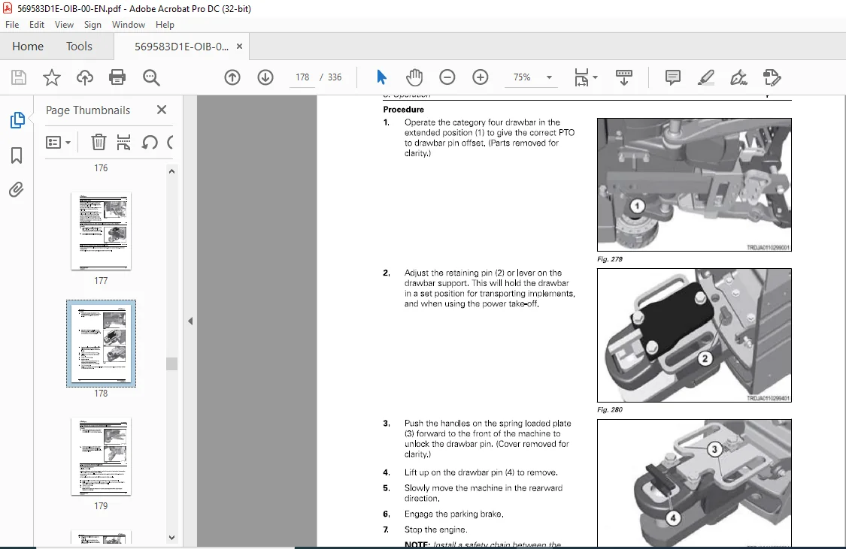This screenshot has width=846, height=549.
Task: Open the File menu
Action: pos(12,25)
